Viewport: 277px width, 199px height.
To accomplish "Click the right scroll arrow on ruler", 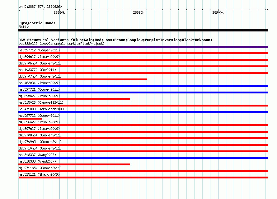I will [x=267, y=10].
